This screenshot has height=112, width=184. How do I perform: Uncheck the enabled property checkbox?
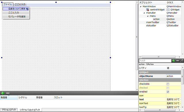point(168,92)
